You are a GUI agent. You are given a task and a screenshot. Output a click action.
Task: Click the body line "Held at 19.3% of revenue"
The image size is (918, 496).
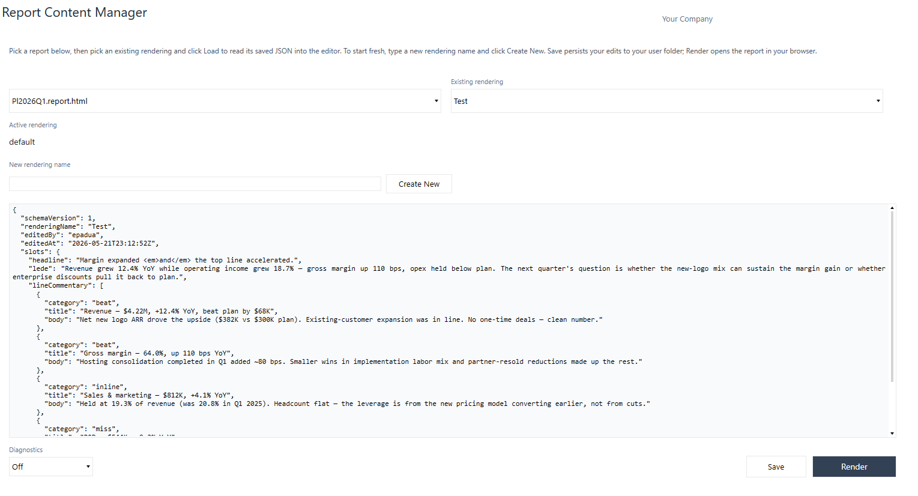[x=347, y=404]
